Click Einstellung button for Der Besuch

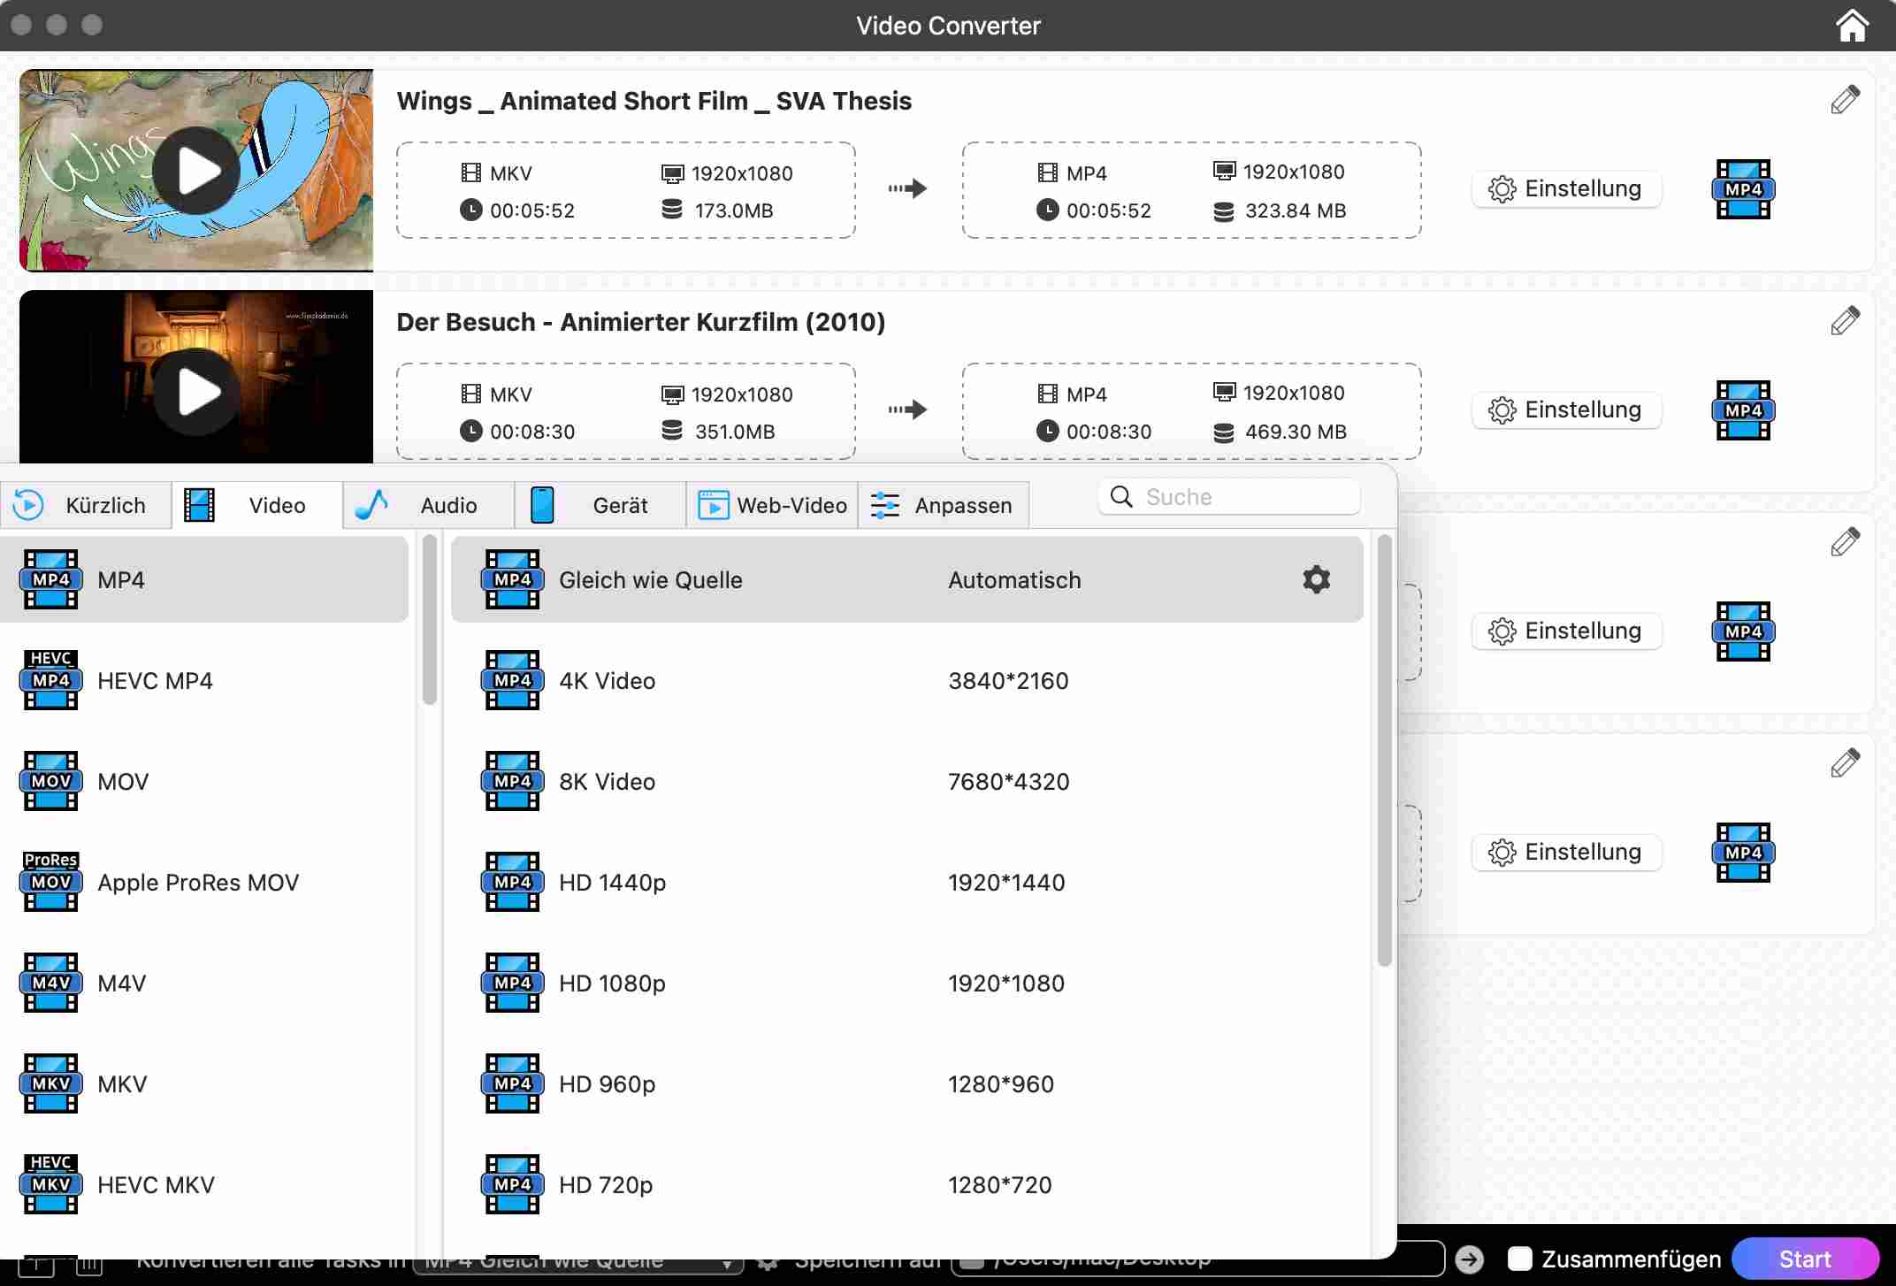point(1566,410)
